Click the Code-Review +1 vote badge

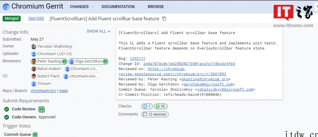(x=41, y=109)
